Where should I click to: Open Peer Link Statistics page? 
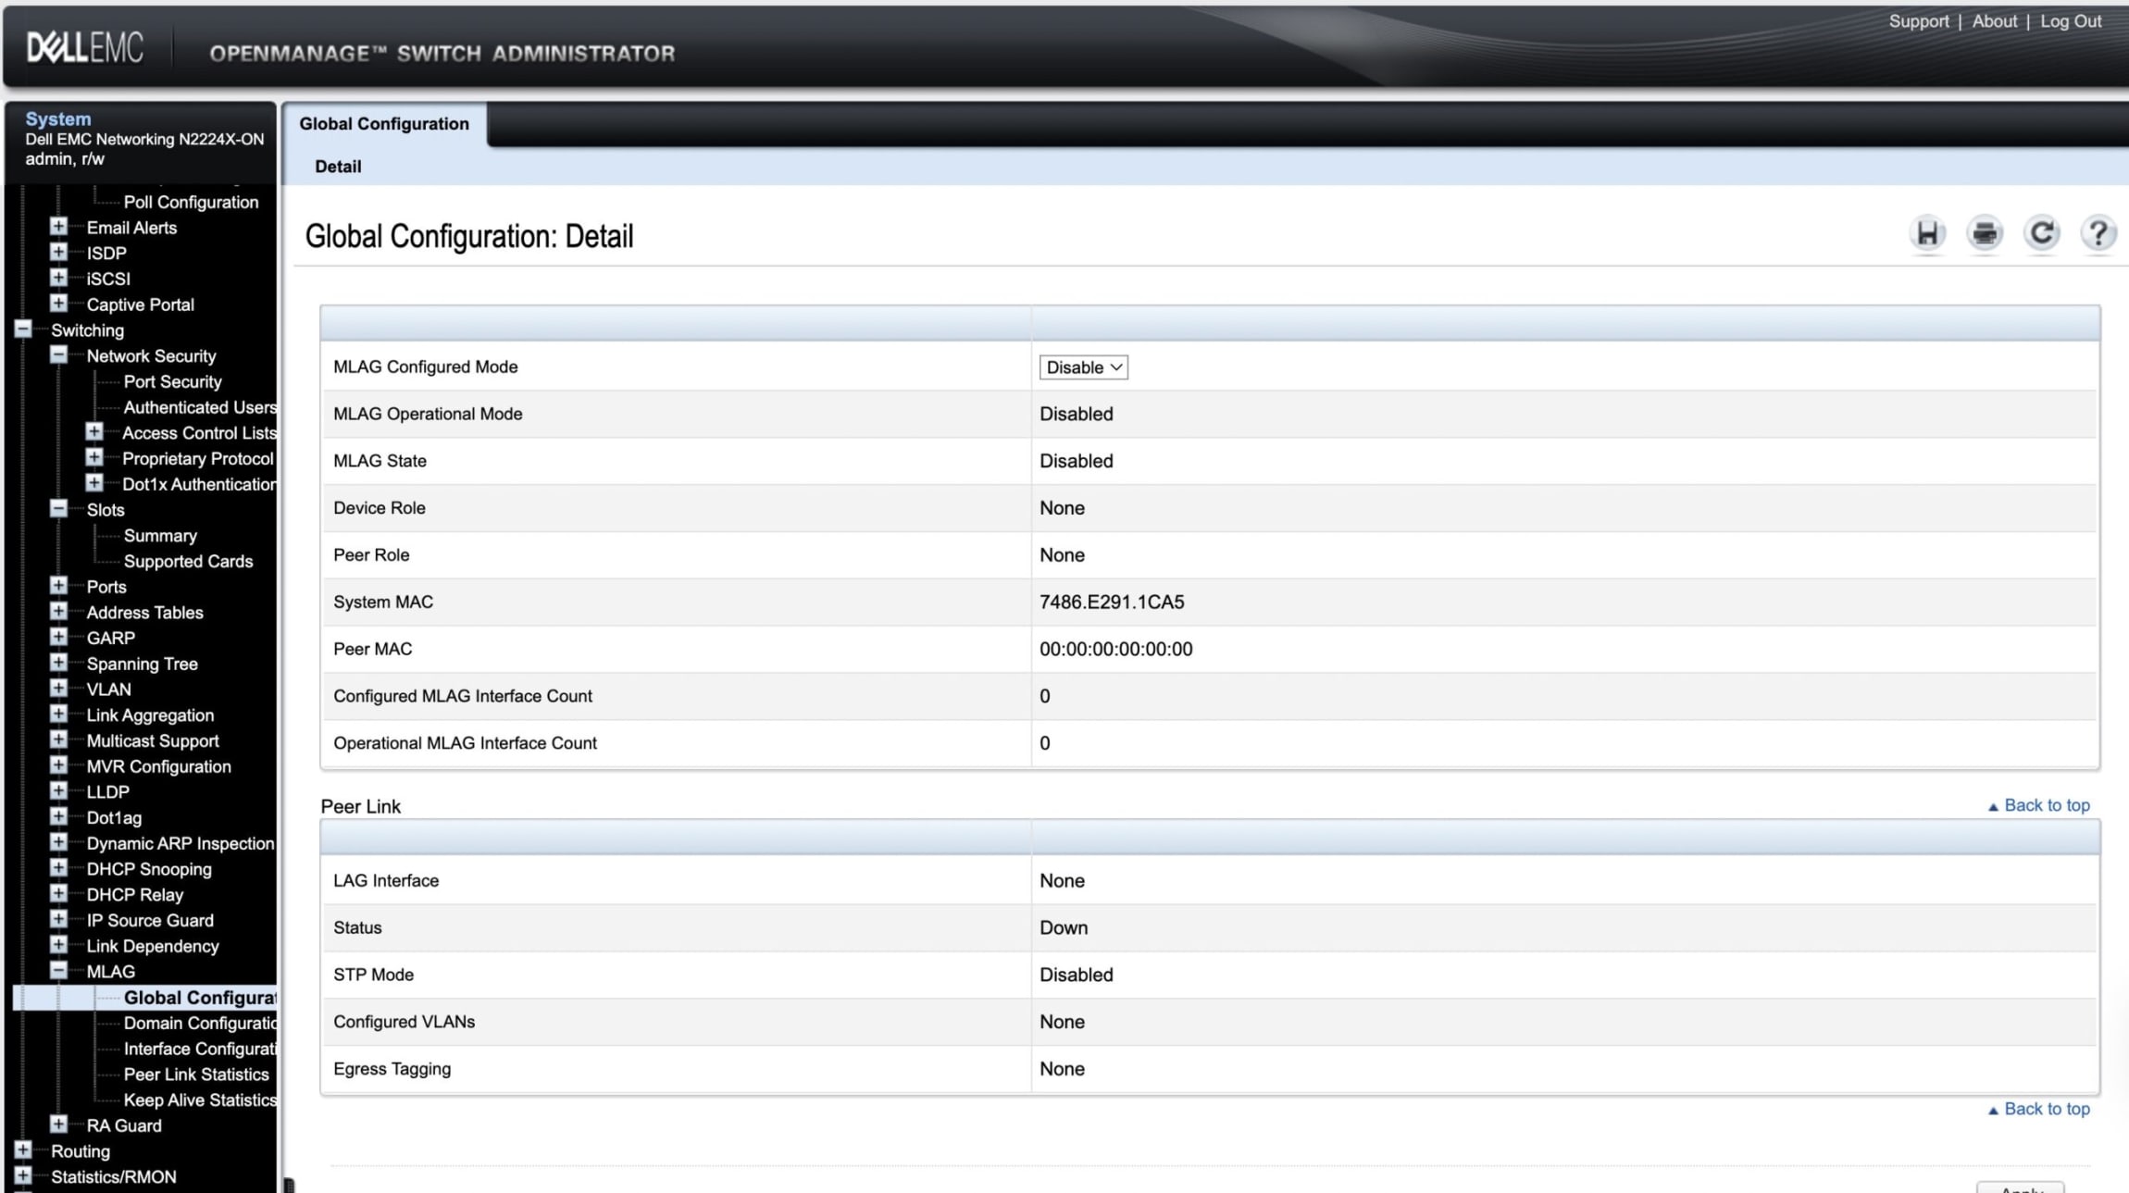(196, 1075)
